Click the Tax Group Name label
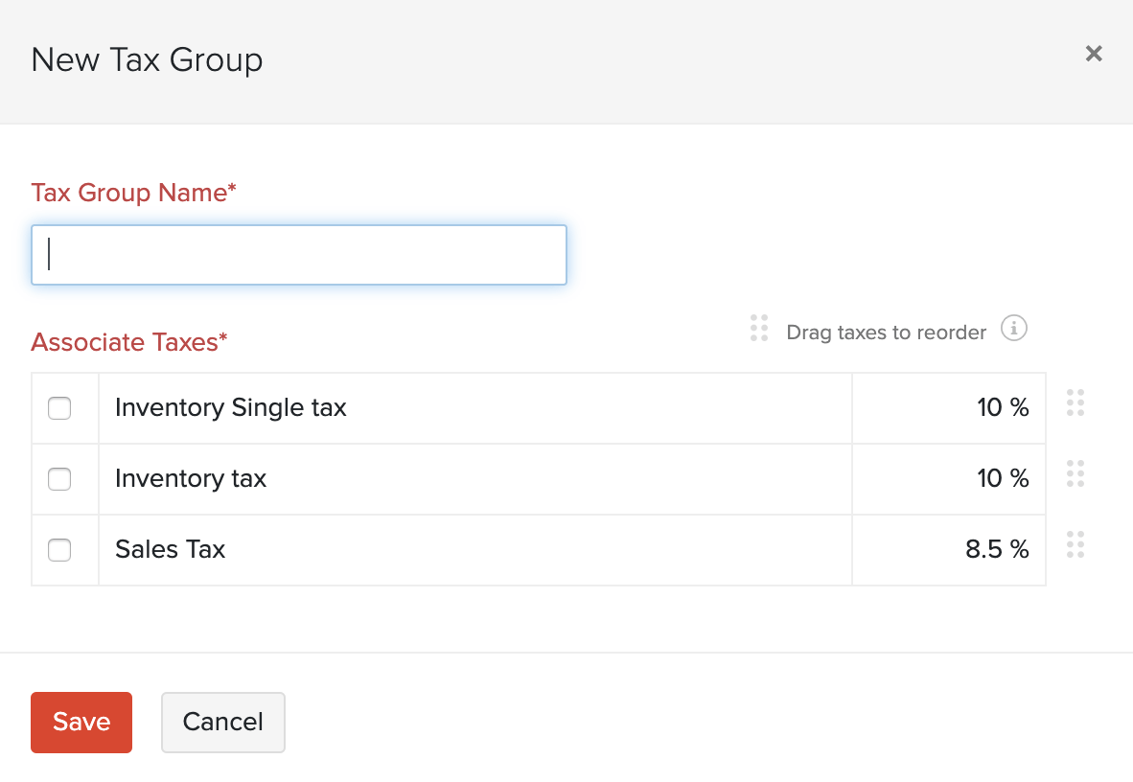1133x782 pixels. [x=133, y=193]
